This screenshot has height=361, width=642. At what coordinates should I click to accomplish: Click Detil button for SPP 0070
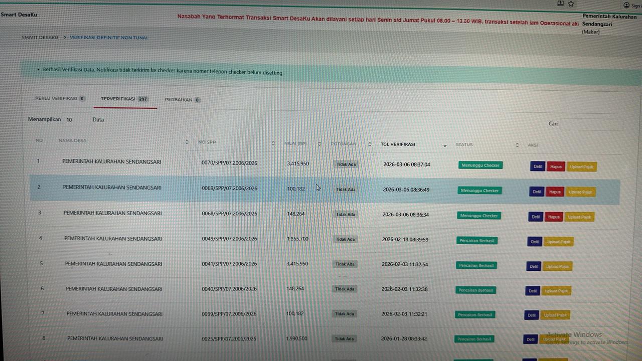coord(538,166)
